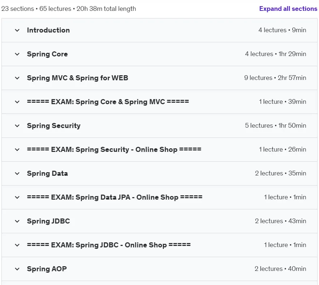
Task: Click the Spring MVC & Spring for WEB title
Action: [x=78, y=78]
